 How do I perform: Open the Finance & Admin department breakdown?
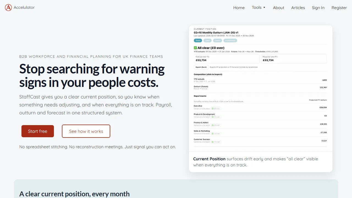point(260,124)
